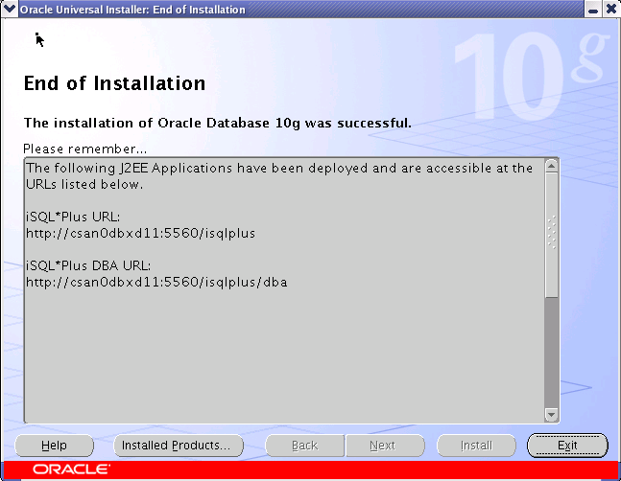The width and height of the screenshot is (621, 481).
Task: Click the 'The following J2EE Applications' text line
Action: [279, 169]
